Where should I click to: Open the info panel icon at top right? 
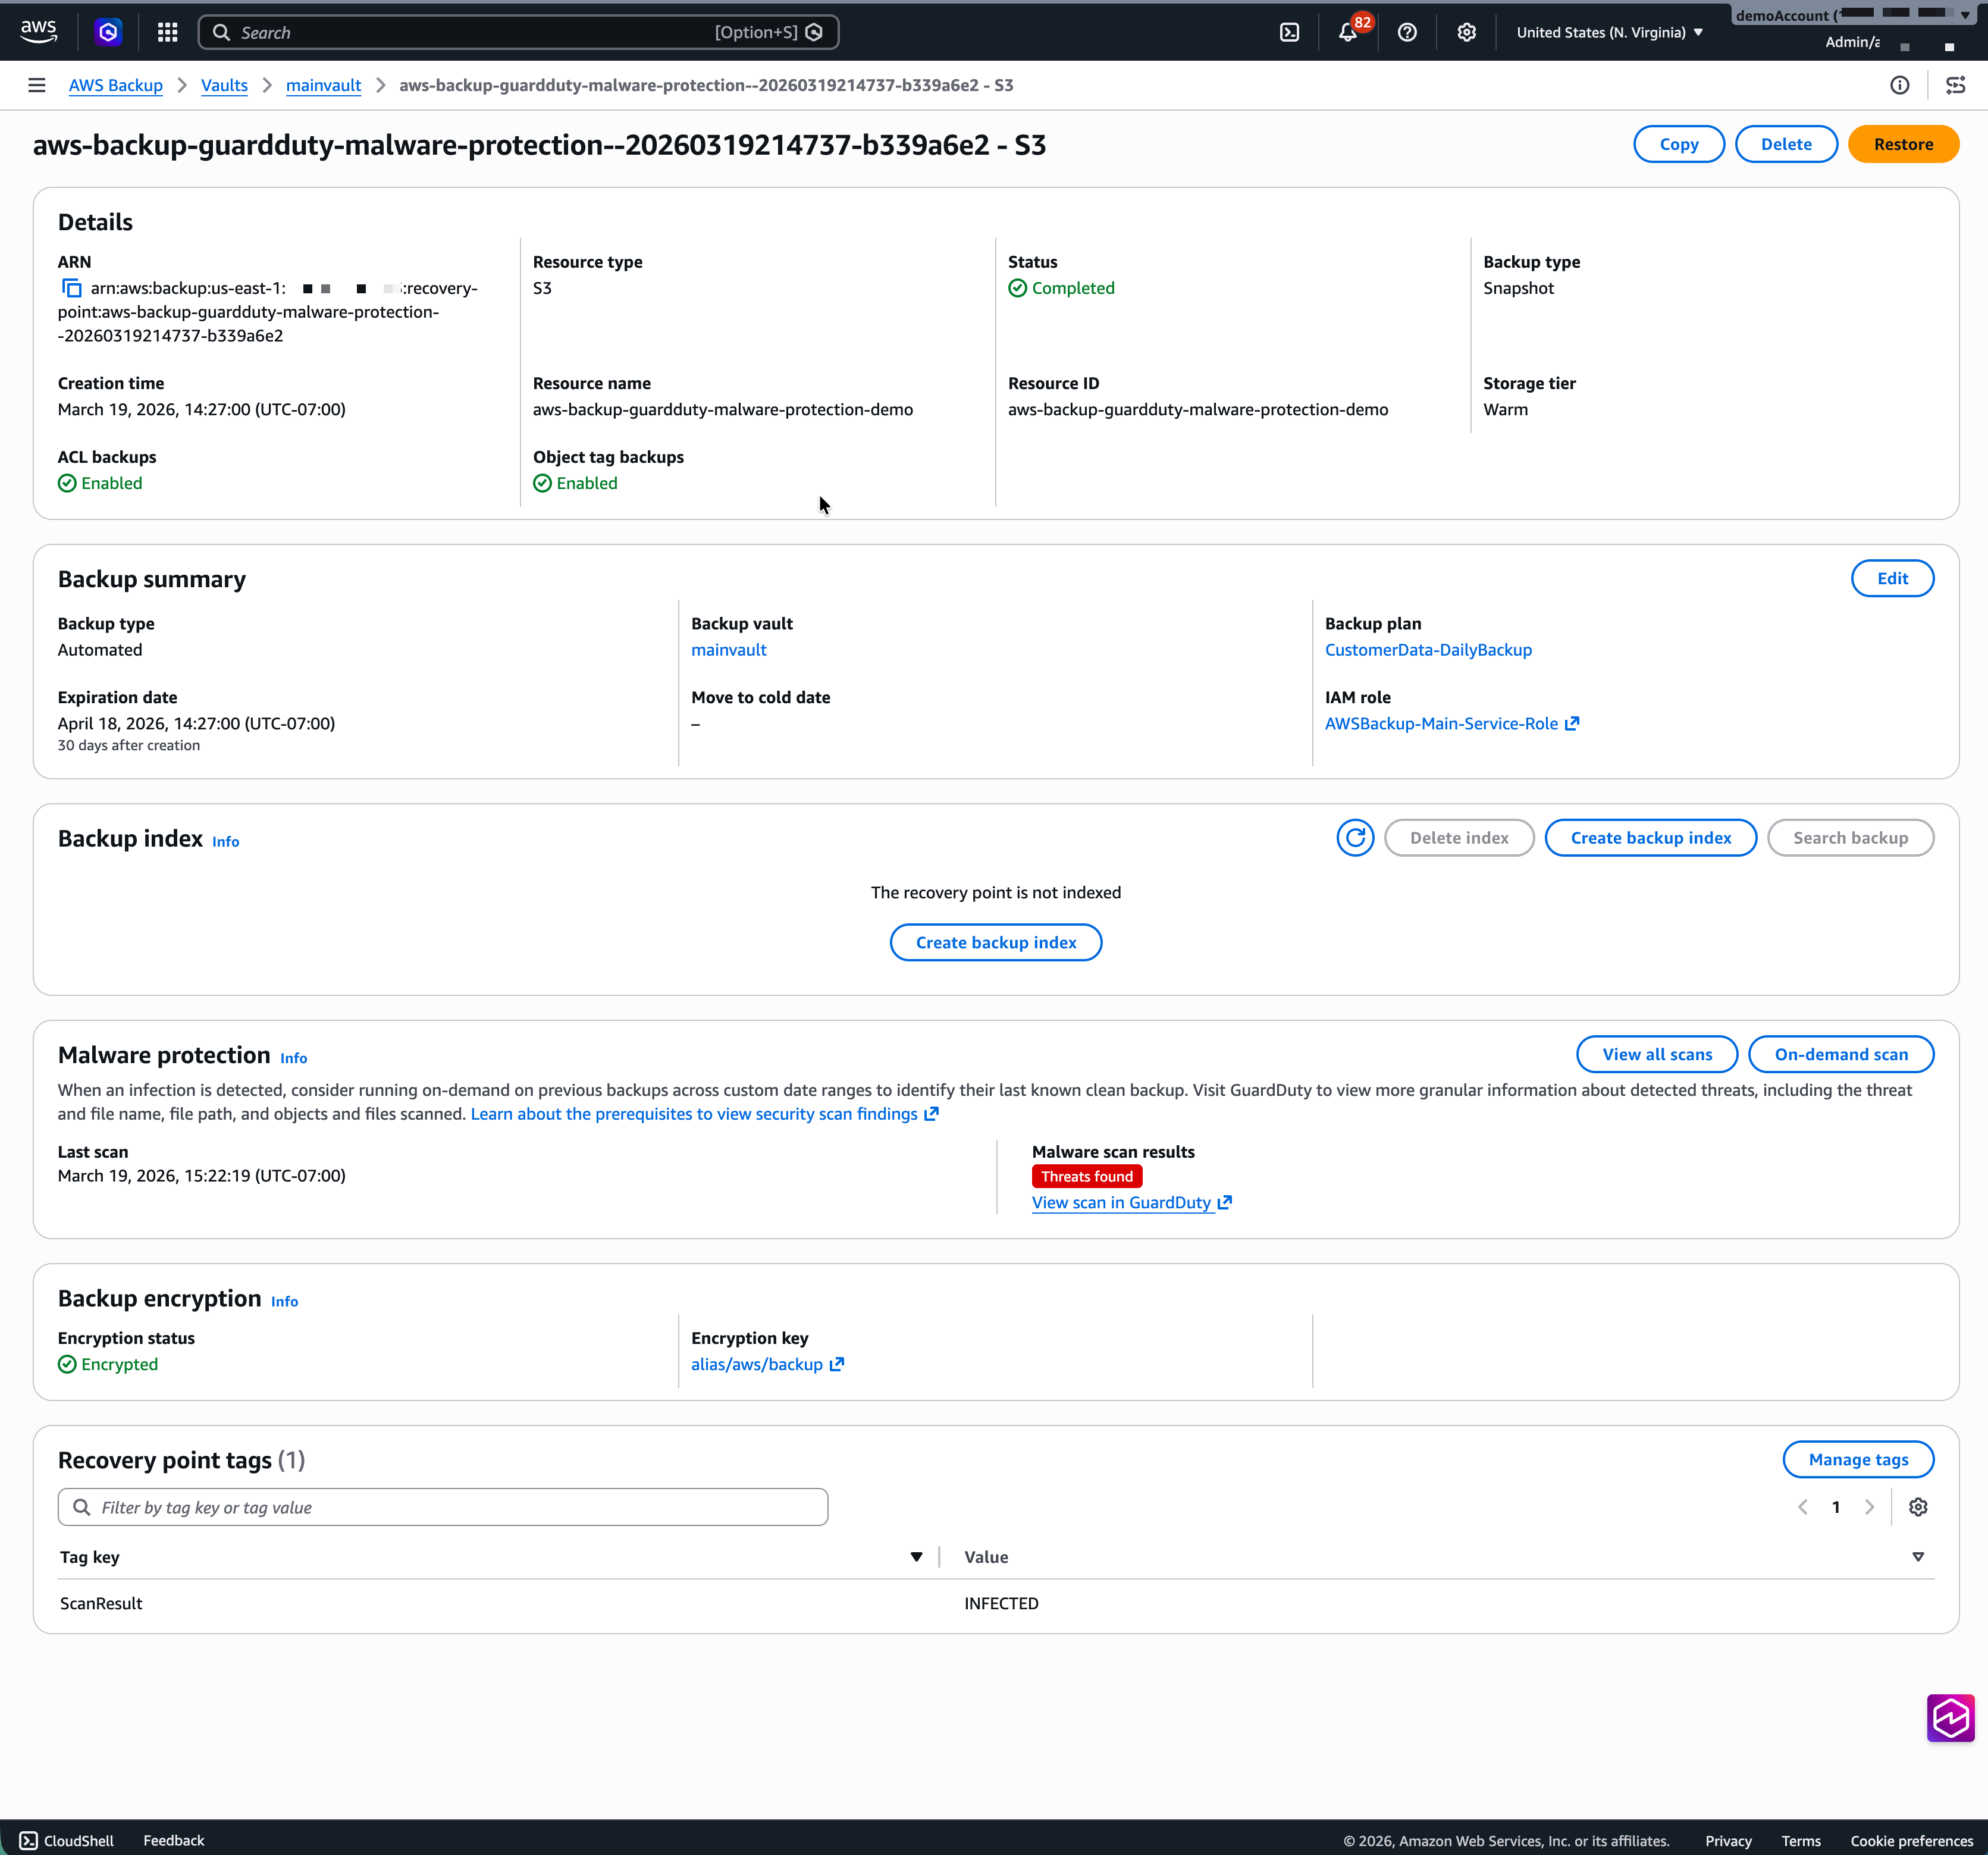point(1899,85)
